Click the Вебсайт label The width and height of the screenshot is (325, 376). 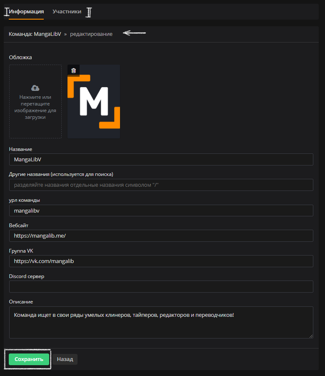pyautogui.click(x=19, y=226)
